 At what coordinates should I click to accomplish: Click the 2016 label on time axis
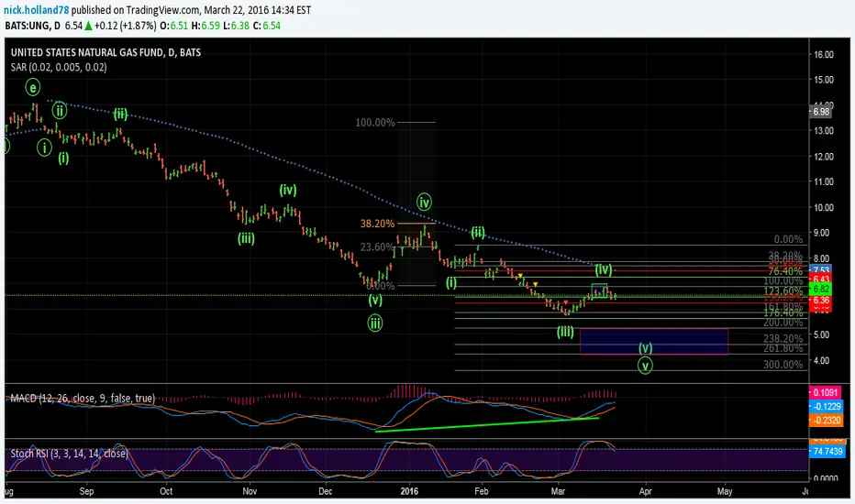(x=409, y=491)
